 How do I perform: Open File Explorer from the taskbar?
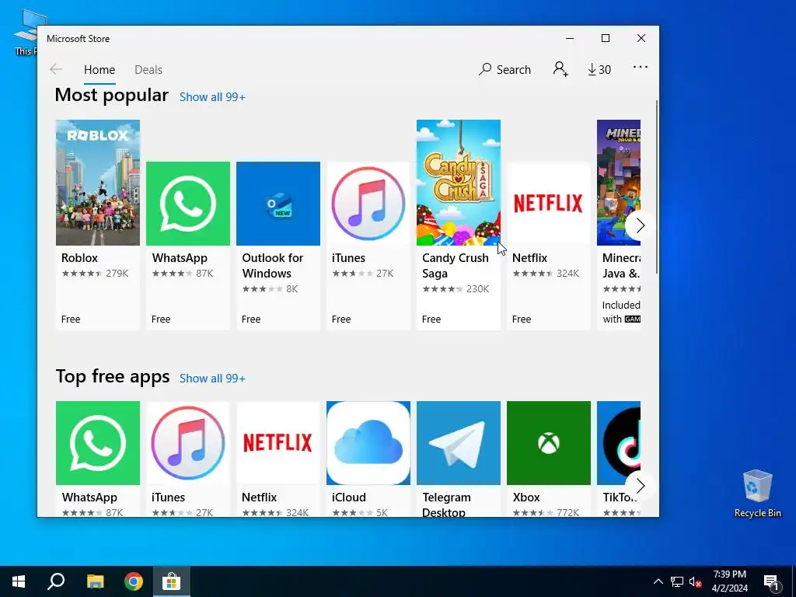pyautogui.click(x=95, y=581)
